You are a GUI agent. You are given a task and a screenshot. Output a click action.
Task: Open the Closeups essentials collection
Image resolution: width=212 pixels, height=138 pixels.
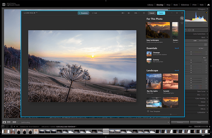pyautogui.click(x=149, y=54)
